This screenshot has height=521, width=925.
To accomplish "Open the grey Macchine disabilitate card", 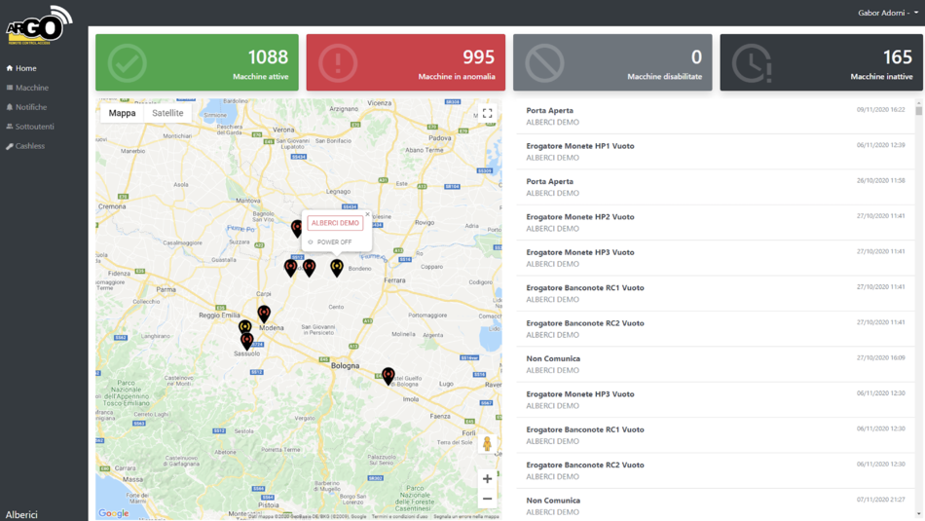I will pyautogui.click(x=612, y=62).
